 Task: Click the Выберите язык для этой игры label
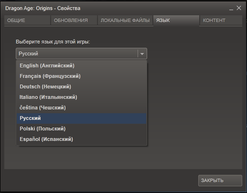pos(53,42)
